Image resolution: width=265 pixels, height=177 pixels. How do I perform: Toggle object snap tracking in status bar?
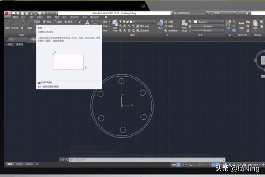point(213,165)
